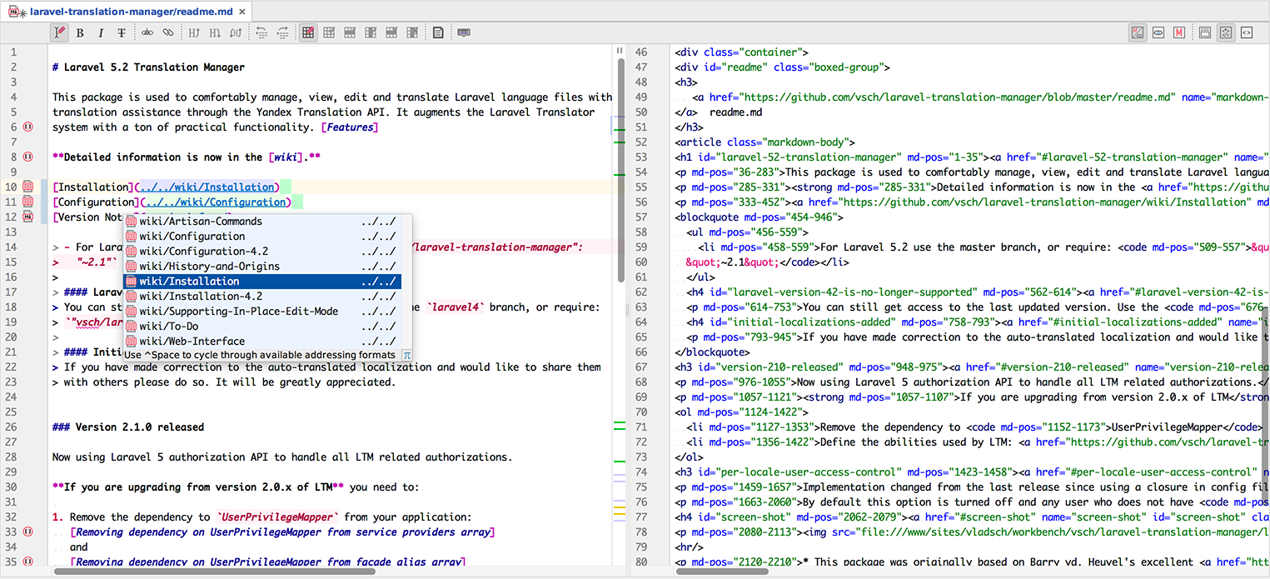This screenshot has height=579, width=1270.
Task: Click the ../../wiki/Installation link address
Action: pyautogui.click(x=207, y=187)
